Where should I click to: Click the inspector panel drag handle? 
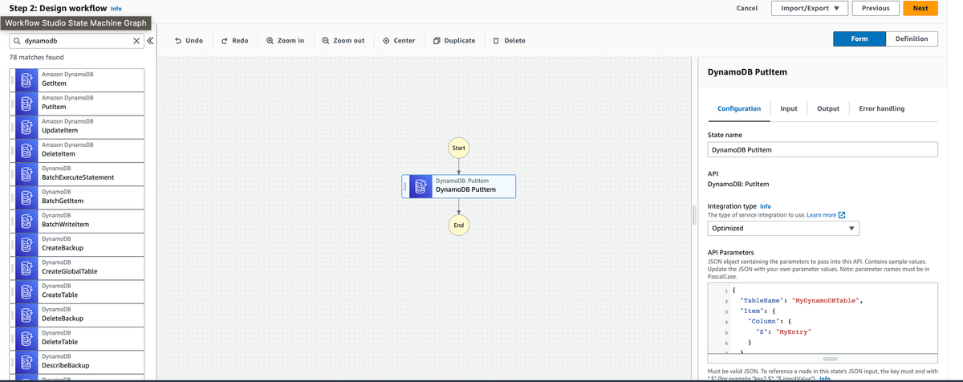click(695, 217)
